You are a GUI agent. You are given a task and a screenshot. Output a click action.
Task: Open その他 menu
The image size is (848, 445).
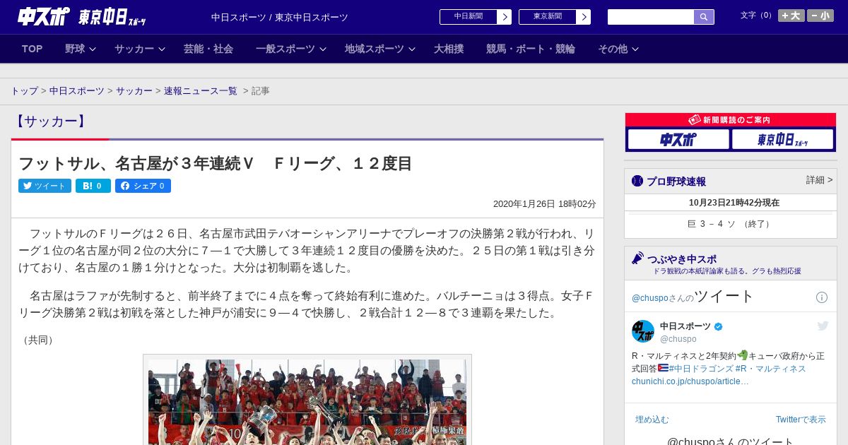(x=613, y=49)
